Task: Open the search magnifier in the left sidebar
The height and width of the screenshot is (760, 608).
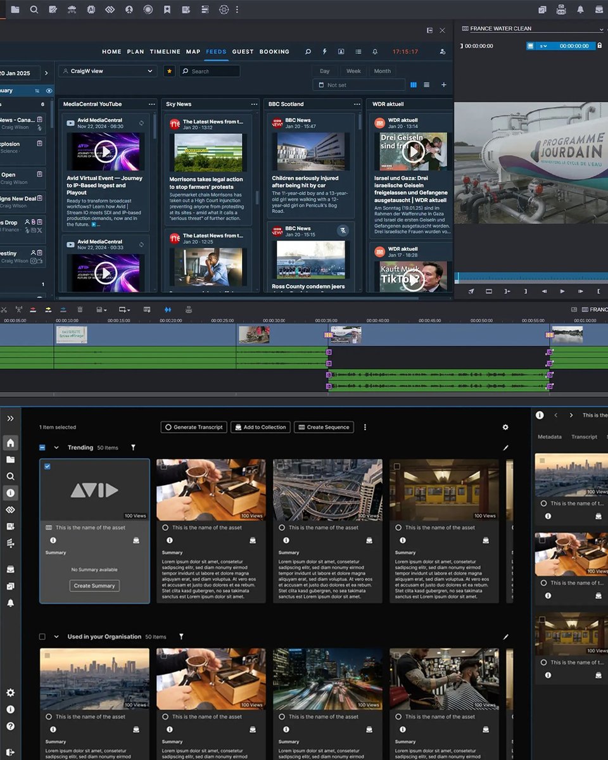Action: 10,476
